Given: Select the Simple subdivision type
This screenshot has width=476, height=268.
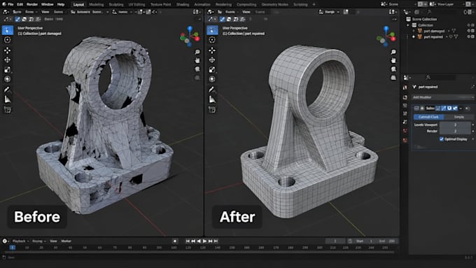Looking at the screenshot, I should tap(459, 117).
